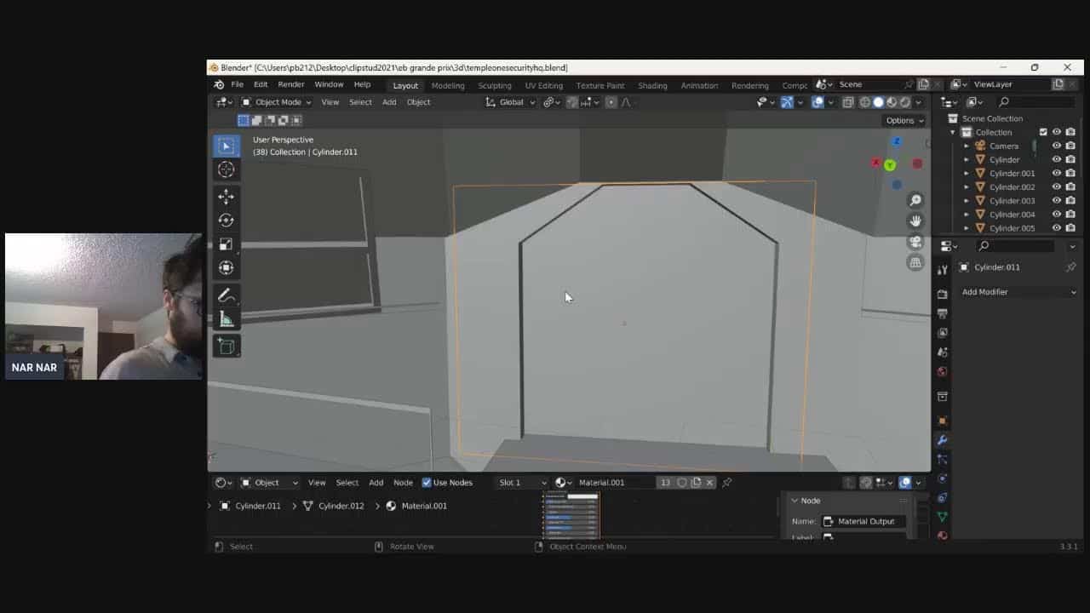Click the zoom magnifier viewport icon
This screenshot has height=613, width=1090.
click(915, 200)
